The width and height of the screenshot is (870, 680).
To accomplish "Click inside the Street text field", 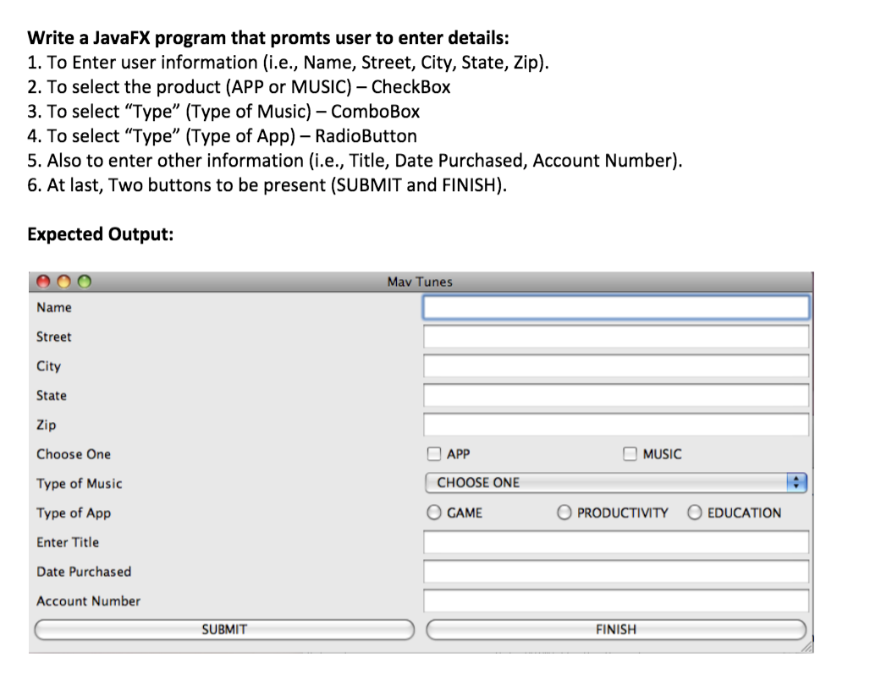I will (616, 337).
